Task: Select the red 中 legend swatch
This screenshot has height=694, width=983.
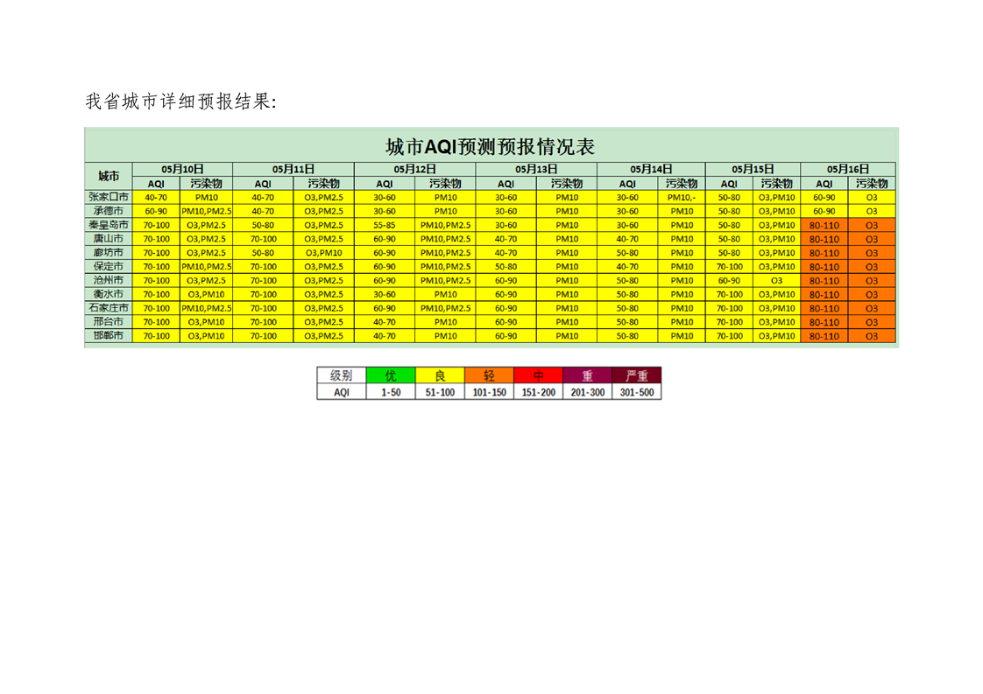Action: (538, 375)
